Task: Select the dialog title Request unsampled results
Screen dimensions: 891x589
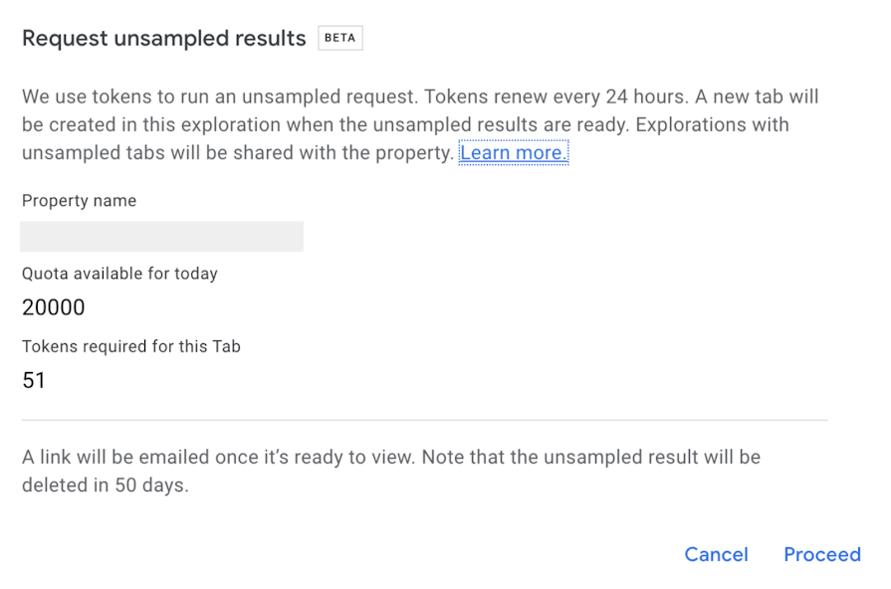Action: [163, 38]
